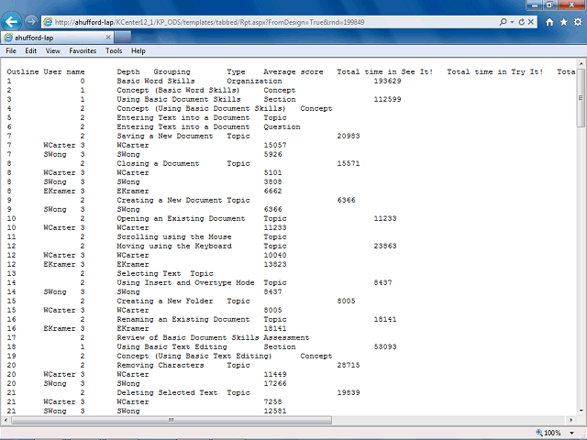Viewport: 587px width, 440px height.
Task: Click the Internet Explorer page icon in address bar
Action: [48, 22]
